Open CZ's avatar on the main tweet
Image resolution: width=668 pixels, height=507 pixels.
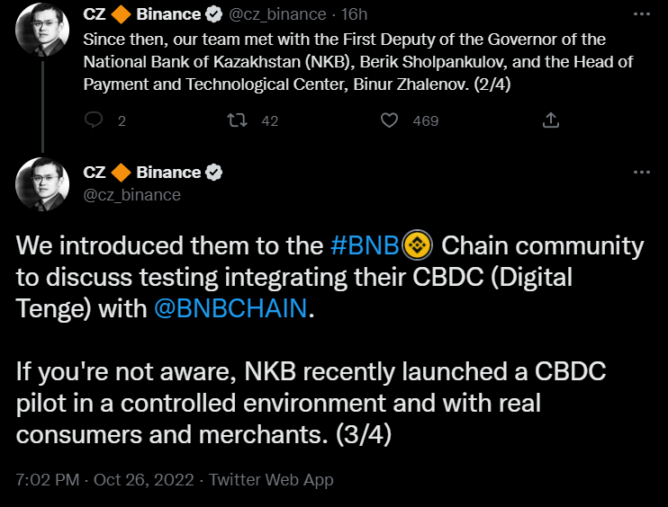tap(41, 186)
